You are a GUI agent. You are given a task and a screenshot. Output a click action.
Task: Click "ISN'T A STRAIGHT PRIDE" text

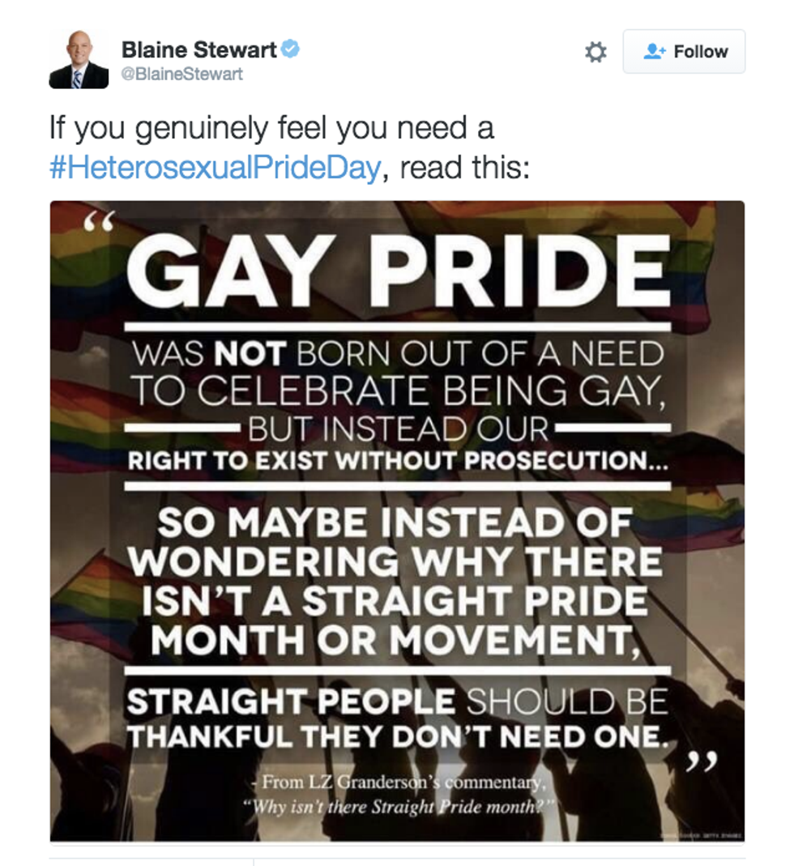(395, 601)
